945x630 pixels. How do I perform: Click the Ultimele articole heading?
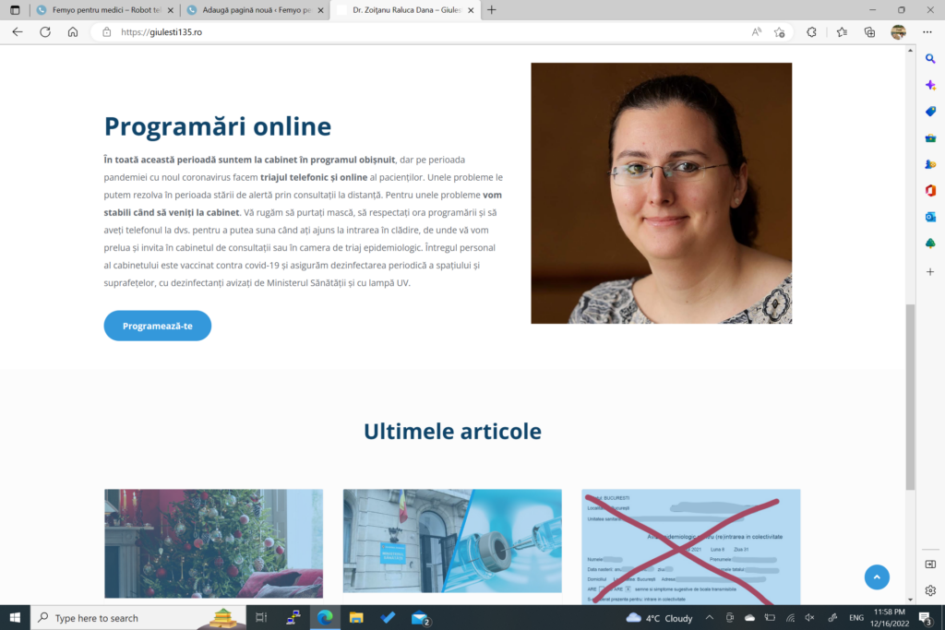tap(452, 432)
